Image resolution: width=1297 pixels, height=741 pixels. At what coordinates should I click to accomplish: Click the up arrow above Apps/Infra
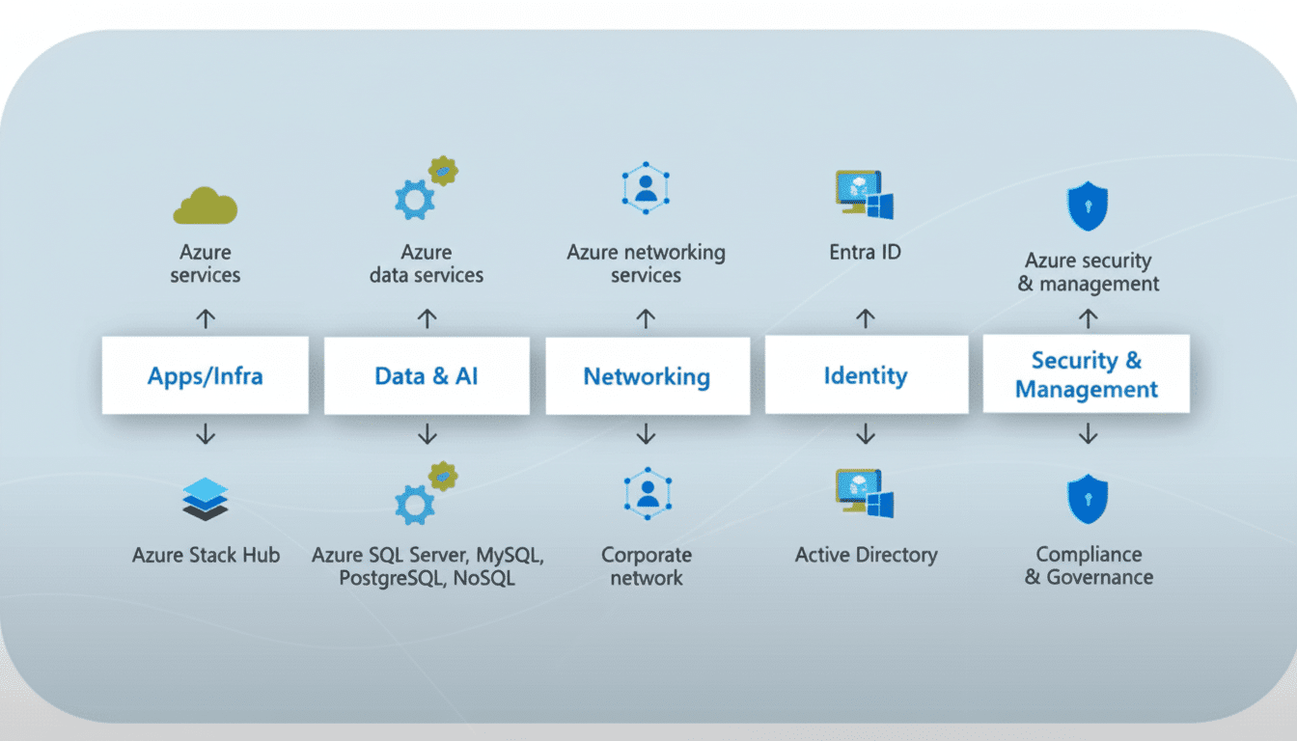[206, 317]
